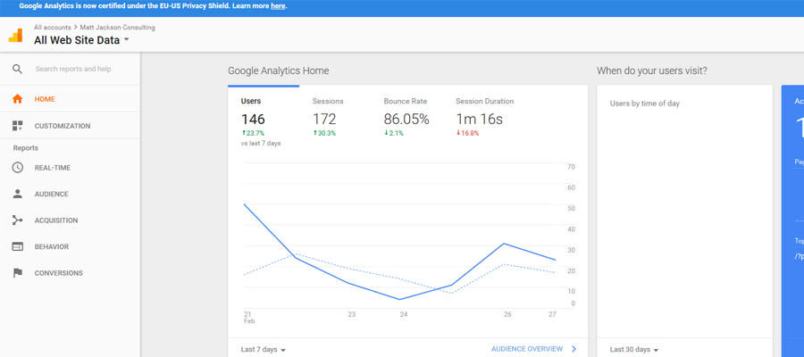The image size is (804, 357).
Task: Click the 'vs last 7 days' text
Action: 261,144
